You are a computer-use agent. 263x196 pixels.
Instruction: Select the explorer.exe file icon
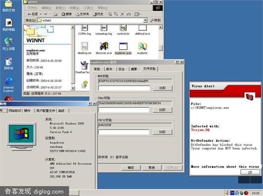coord(123,48)
